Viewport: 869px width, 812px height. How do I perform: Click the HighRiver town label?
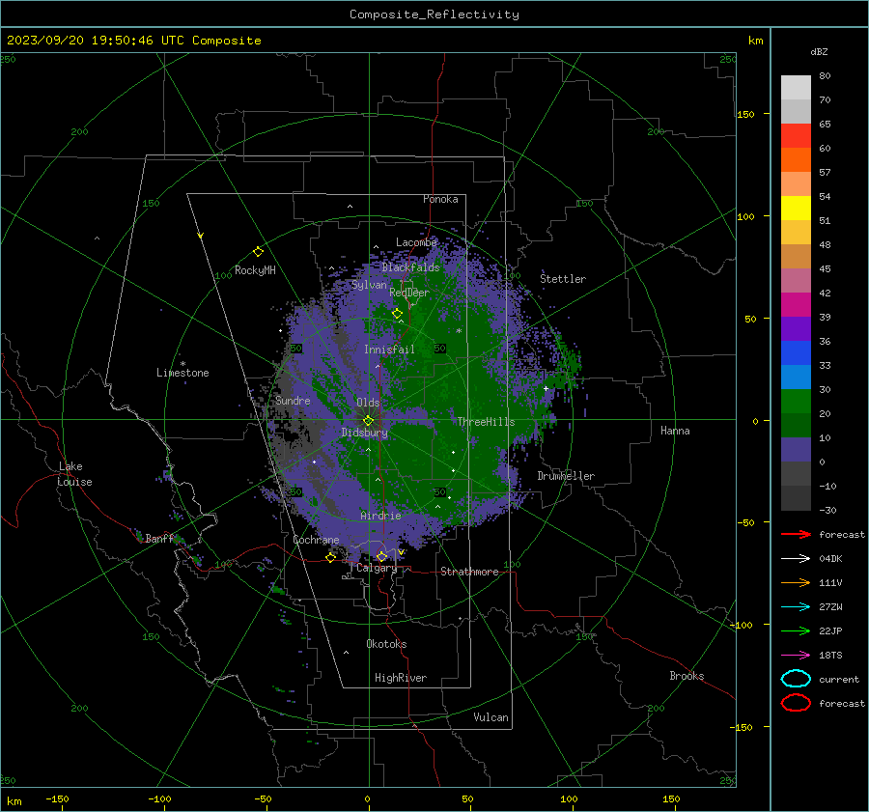click(x=401, y=678)
